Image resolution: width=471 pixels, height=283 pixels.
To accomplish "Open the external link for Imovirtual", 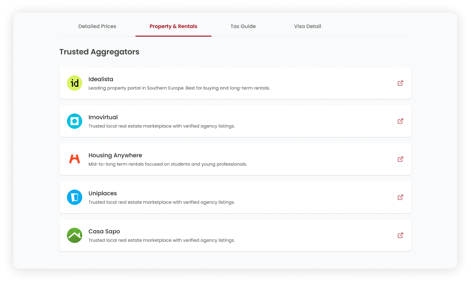I will click(x=400, y=121).
